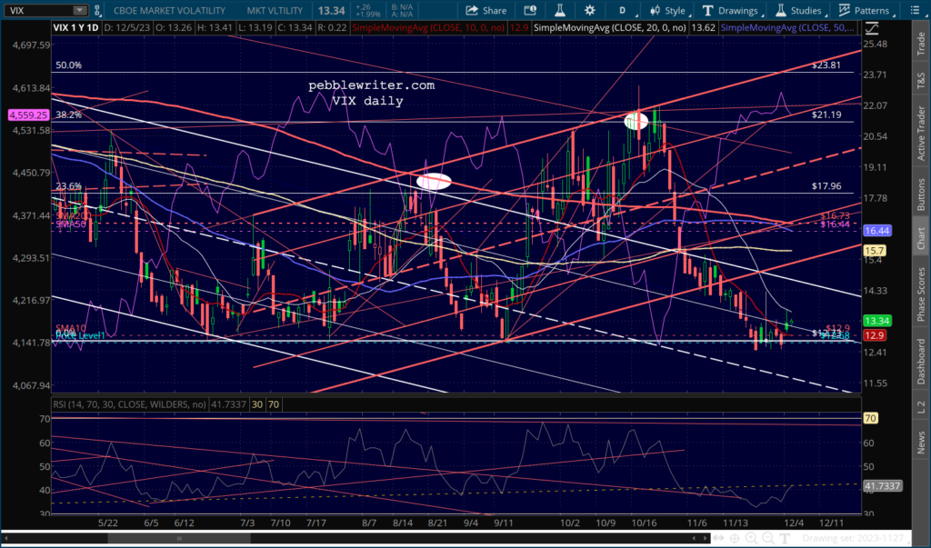Click the 4,559.25 pink price bubble
This screenshot has width=931, height=548.
[x=29, y=115]
